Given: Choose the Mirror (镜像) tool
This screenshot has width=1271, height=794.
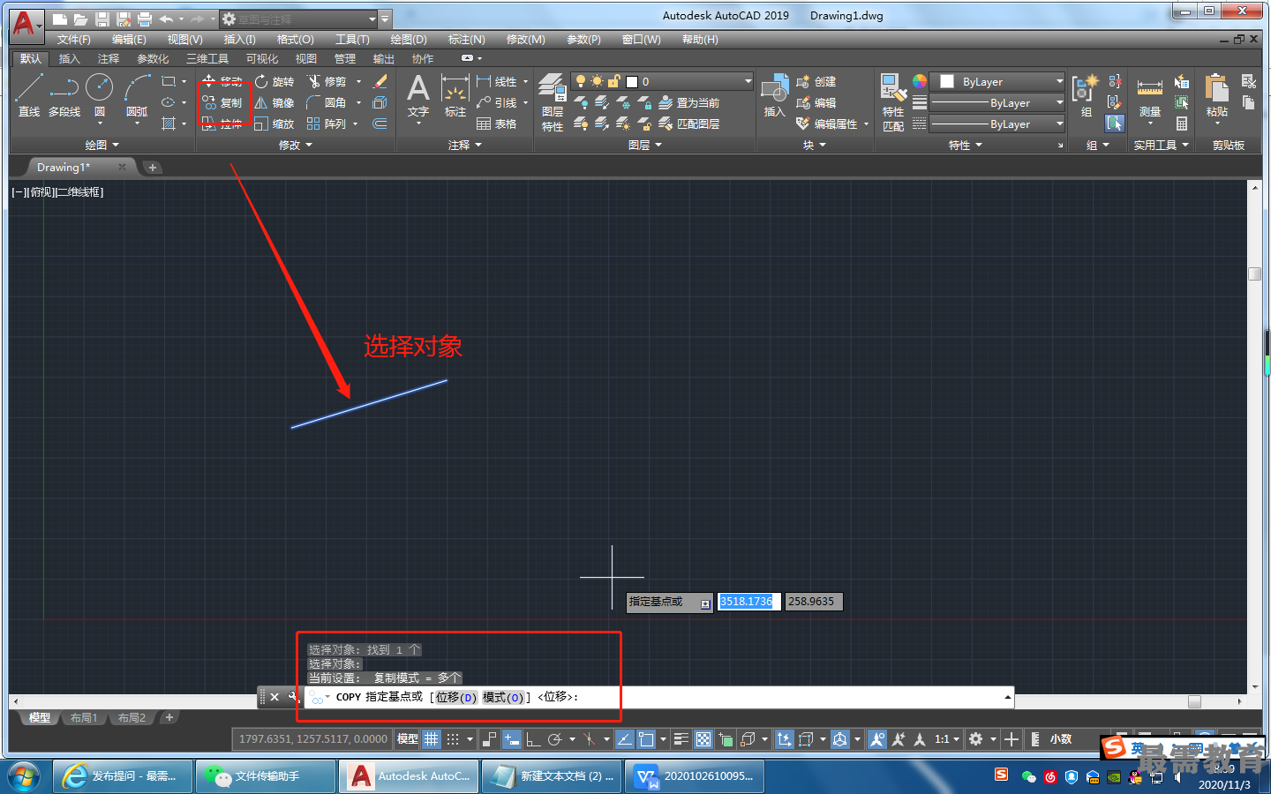Looking at the screenshot, I should [x=275, y=102].
